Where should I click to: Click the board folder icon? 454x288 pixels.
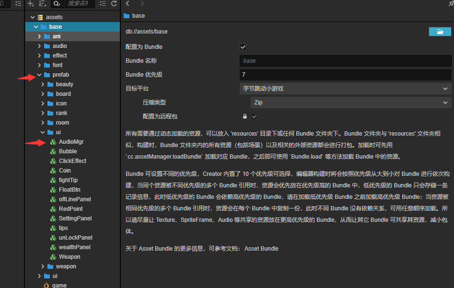tap(50, 94)
